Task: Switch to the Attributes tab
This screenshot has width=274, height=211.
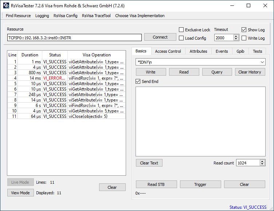Action: pyautogui.click(x=198, y=51)
